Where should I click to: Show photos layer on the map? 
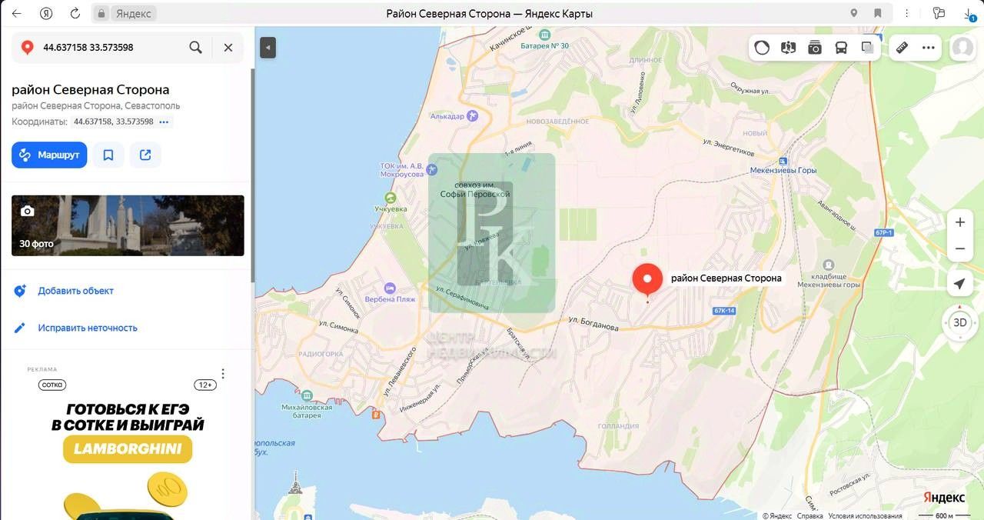815,48
